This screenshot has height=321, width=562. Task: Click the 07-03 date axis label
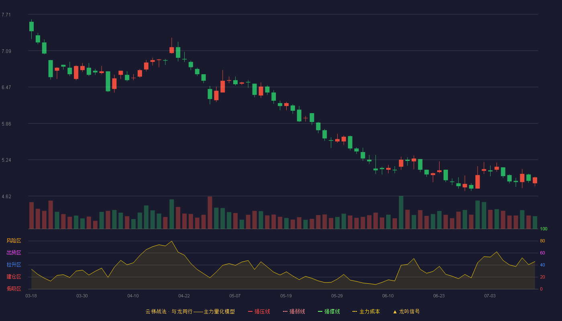[x=490, y=296]
